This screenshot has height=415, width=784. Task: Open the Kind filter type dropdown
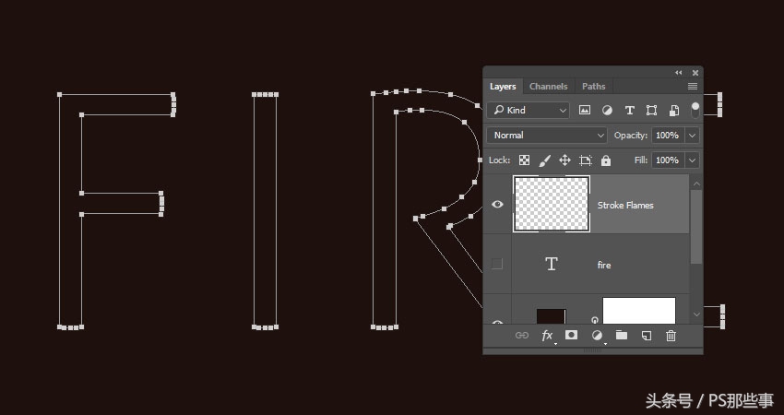click(529, 110)
